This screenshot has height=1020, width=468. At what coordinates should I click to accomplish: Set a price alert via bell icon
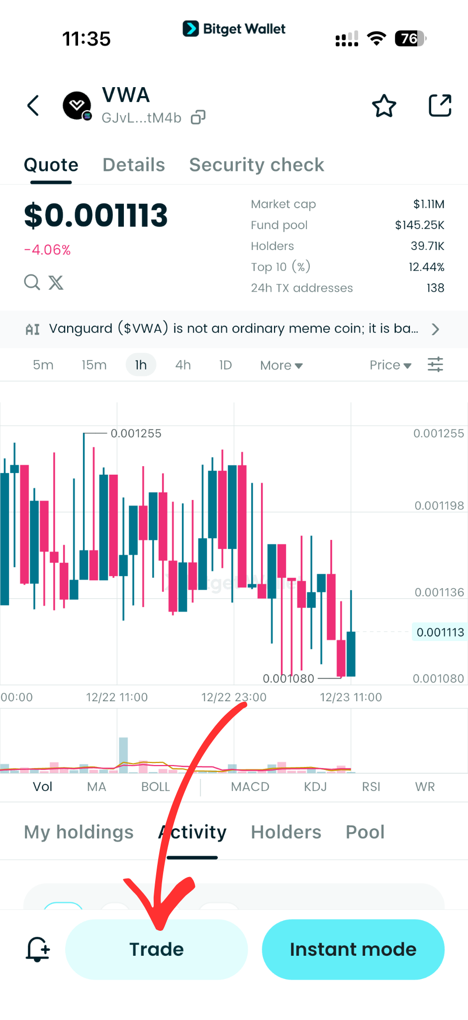pyautogui.click(x=37, y=949)
